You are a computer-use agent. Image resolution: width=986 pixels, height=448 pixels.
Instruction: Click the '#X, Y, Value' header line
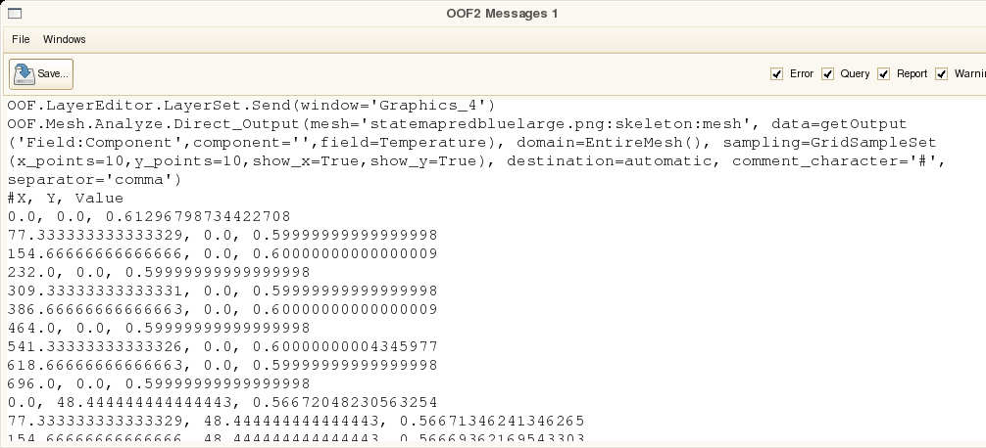tap(66, 199)
